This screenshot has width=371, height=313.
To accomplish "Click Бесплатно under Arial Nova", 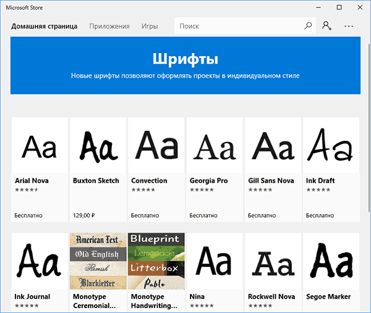I will pos(28,215).
